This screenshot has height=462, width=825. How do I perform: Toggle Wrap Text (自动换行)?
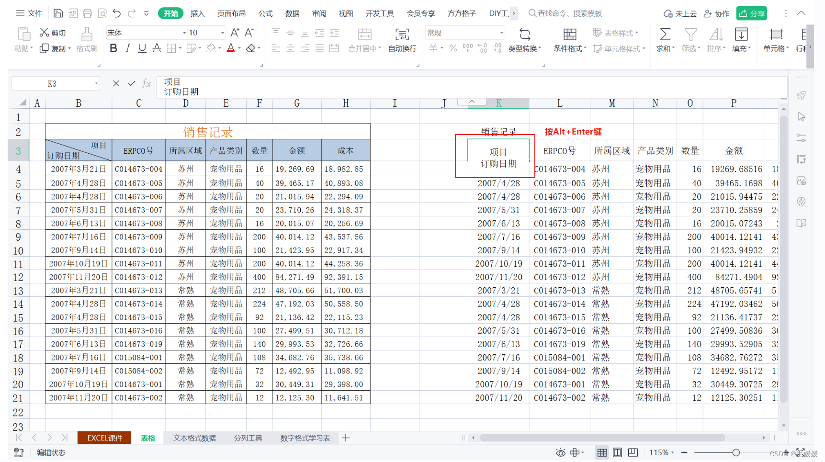(402, 34)
